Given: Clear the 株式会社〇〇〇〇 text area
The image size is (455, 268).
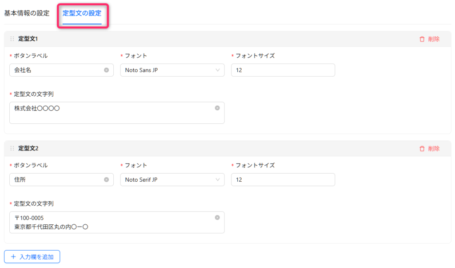Looking at the screenshot, I should [x=217, y=108].
